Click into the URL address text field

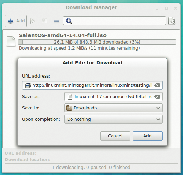point(92,85)
